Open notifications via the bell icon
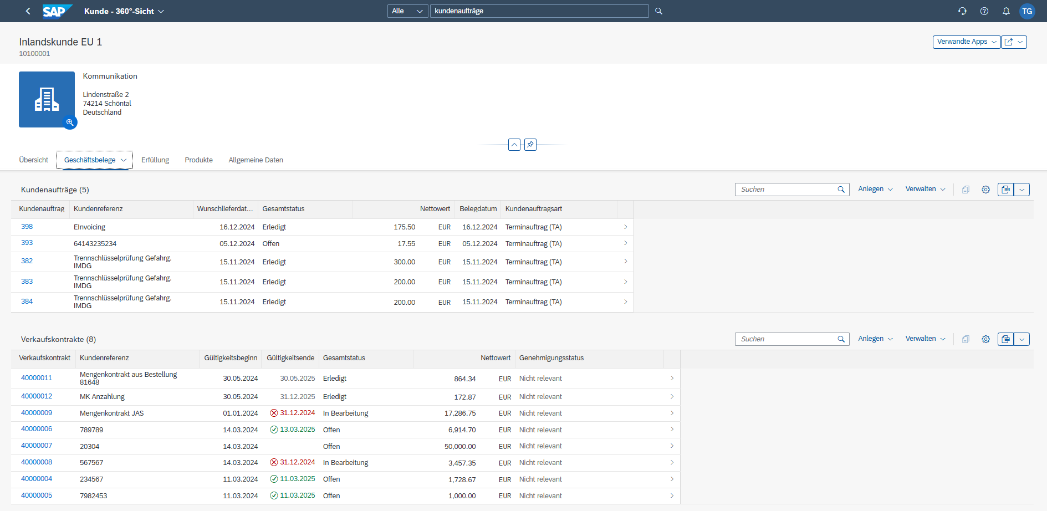Image resolution: width=1047 pixels, height=511 pixels. (x=1005, y=11)
